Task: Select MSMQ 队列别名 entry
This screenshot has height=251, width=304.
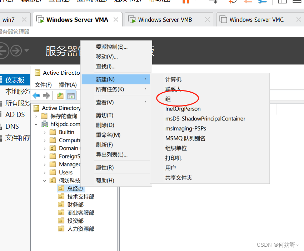Action: point(185,138)
